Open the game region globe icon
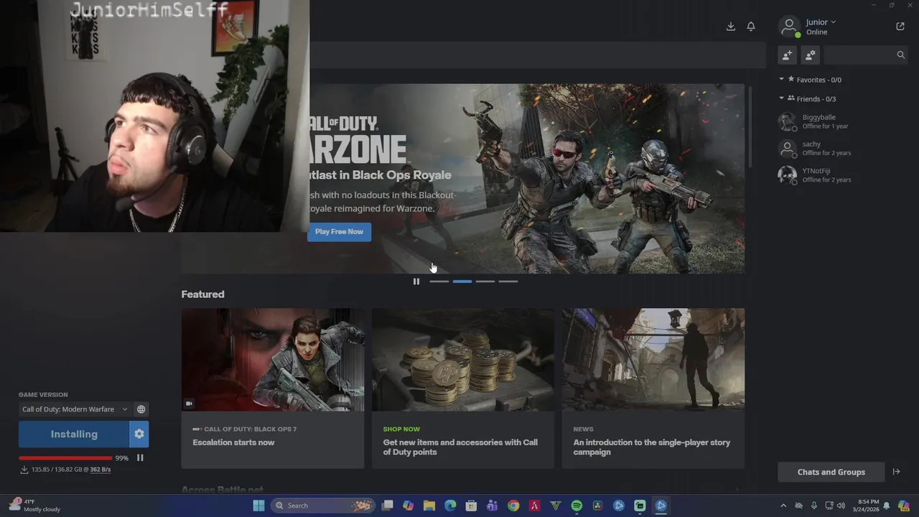This screenshot has height=517, width=919. pos(141,409)
